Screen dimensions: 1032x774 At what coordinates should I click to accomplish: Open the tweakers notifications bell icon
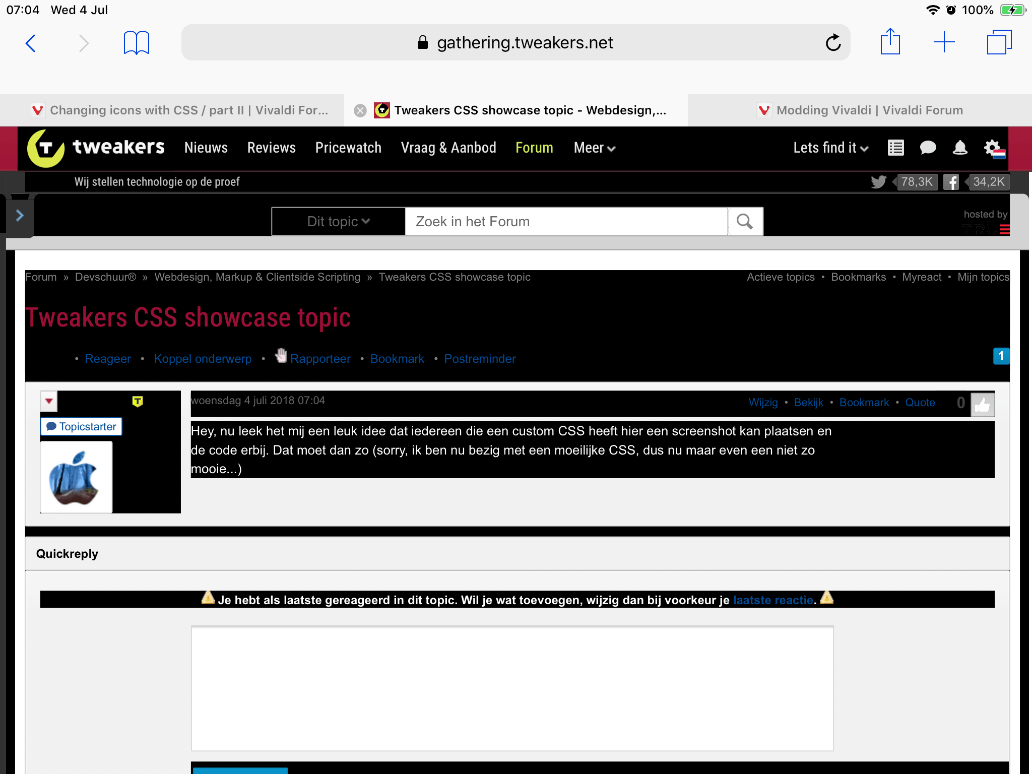point(960,148)
